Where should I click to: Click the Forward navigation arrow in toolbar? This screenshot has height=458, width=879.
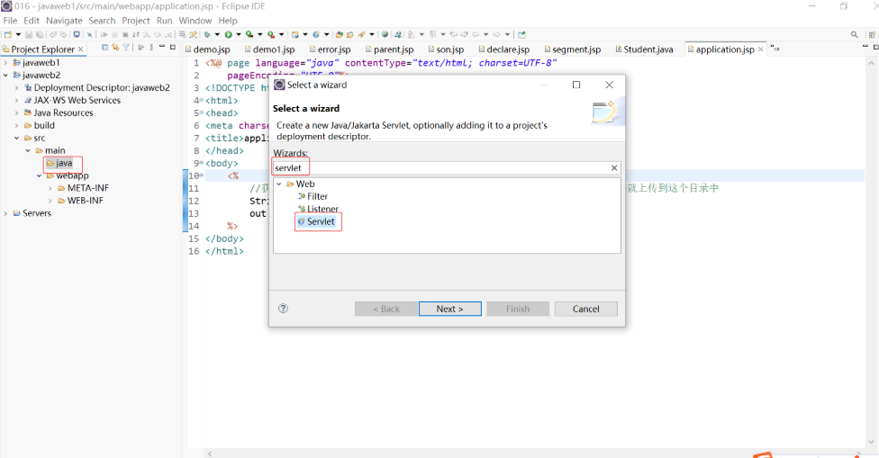point(496,35)
